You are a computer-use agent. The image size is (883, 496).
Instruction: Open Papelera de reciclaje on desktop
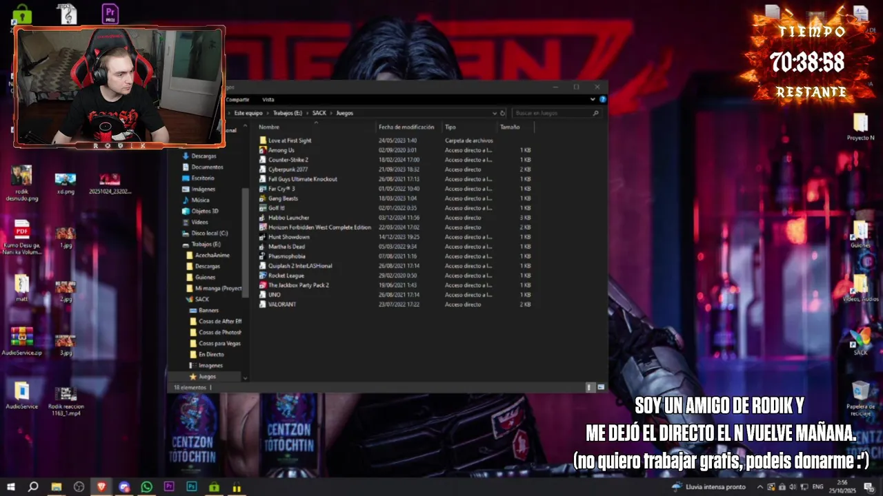tap(860, 391)
